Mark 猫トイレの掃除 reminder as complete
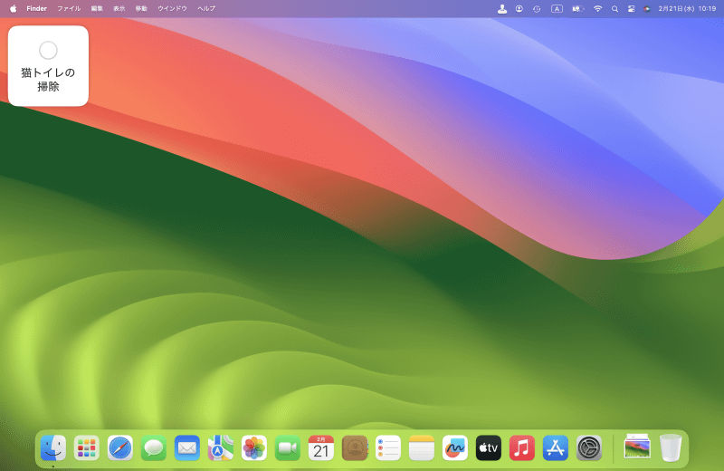The width and height of the screenshot is (724, 471). pyautogui.click(x=48, y=50)
